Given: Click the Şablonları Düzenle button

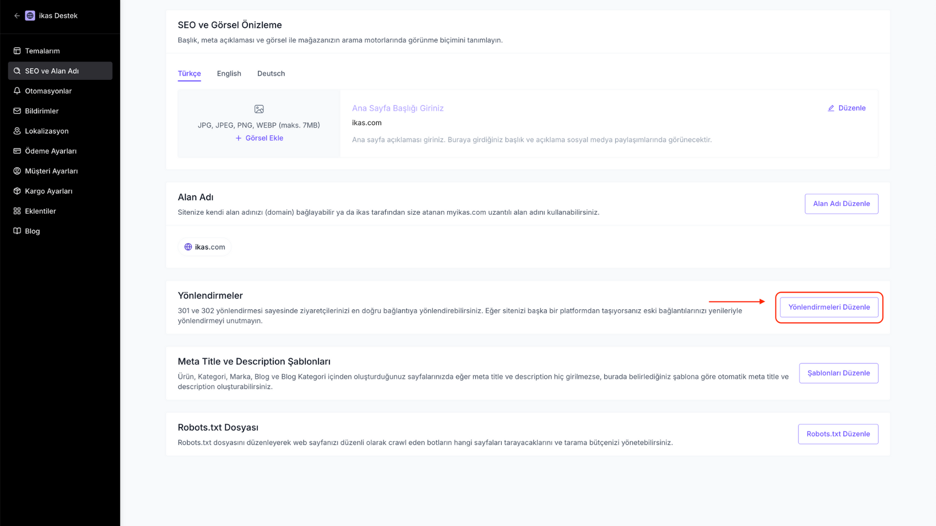Looking at the screenshot, I should point(838,373).
